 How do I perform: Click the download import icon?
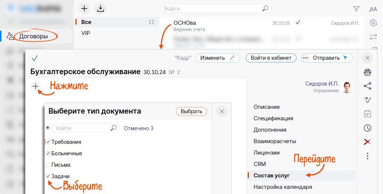(x=100, y=8)
